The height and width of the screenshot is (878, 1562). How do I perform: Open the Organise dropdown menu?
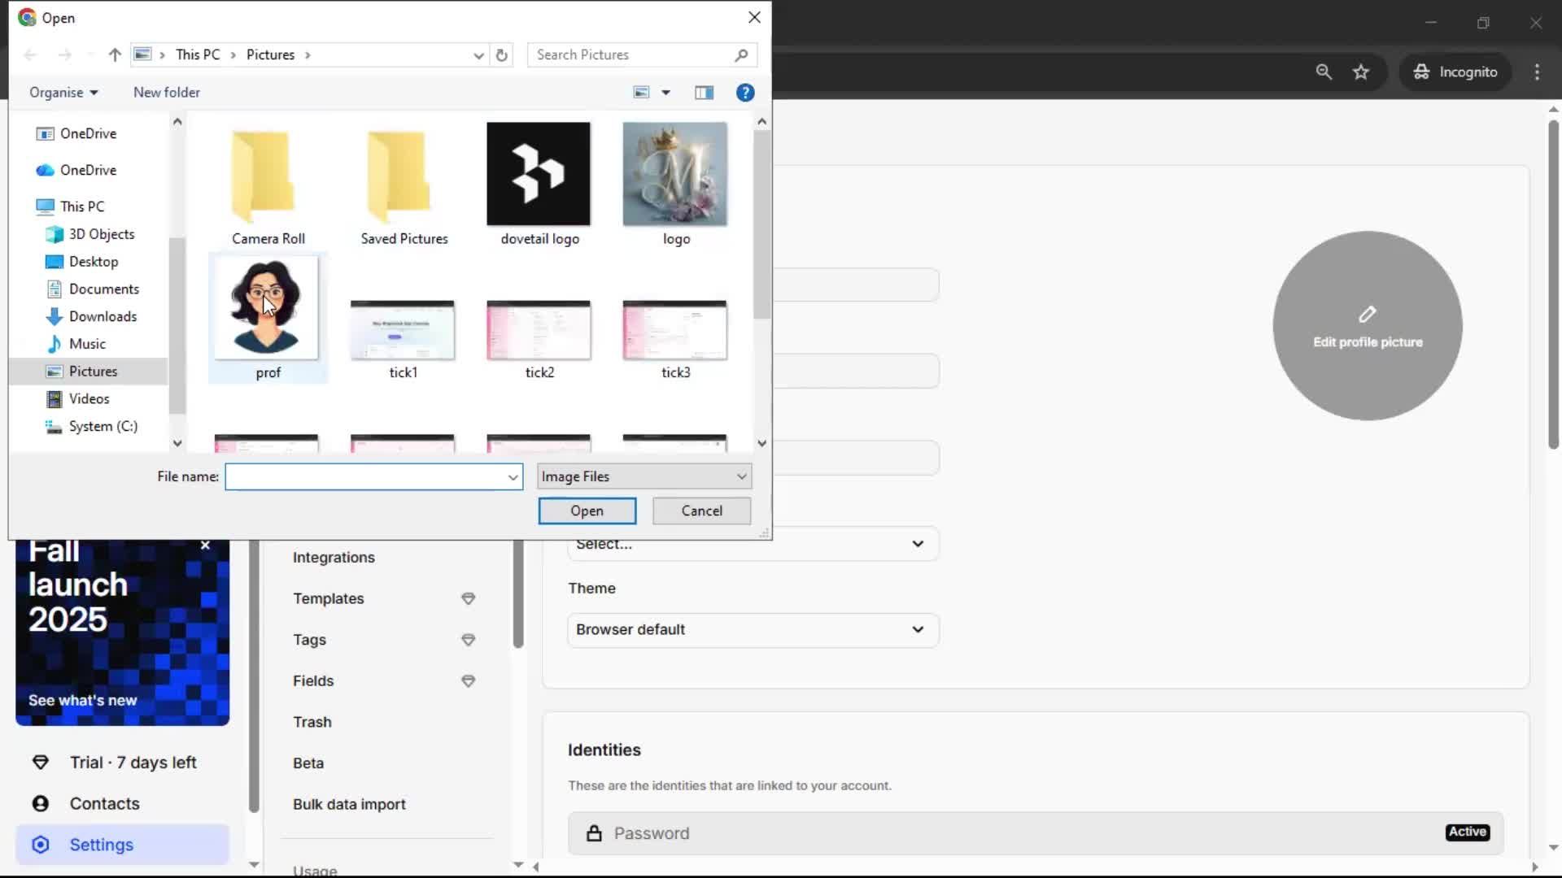[63, 93]
